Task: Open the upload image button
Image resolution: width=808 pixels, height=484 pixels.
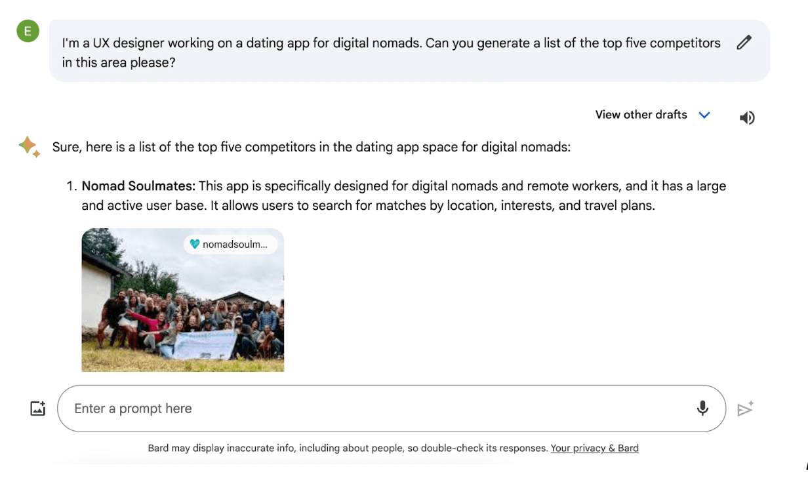Action: [38, 409]
